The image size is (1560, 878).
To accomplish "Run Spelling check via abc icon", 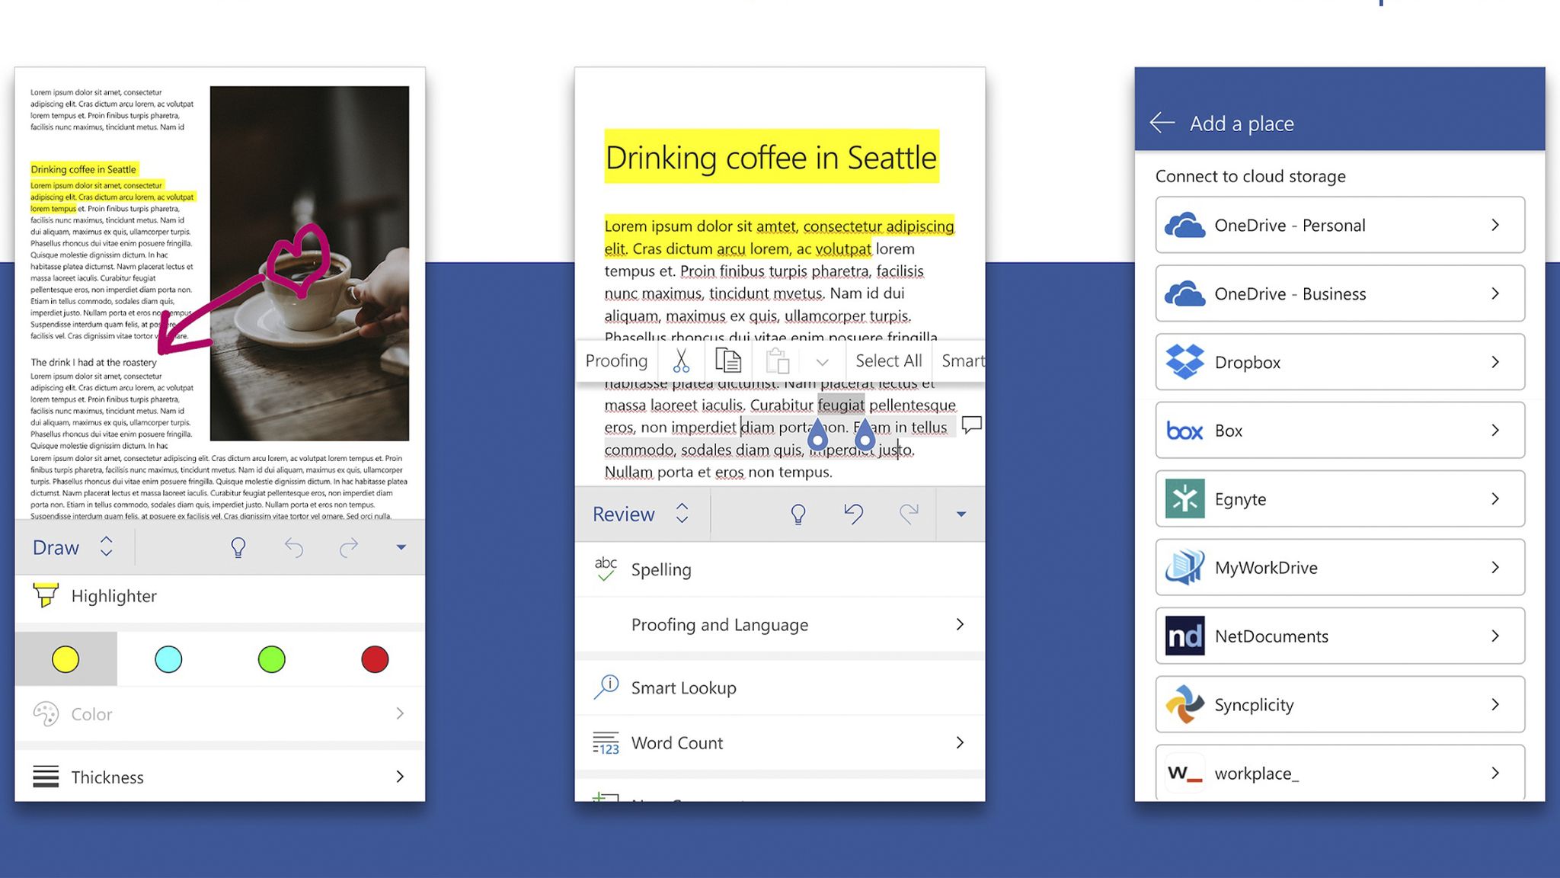I will (660, 569).
